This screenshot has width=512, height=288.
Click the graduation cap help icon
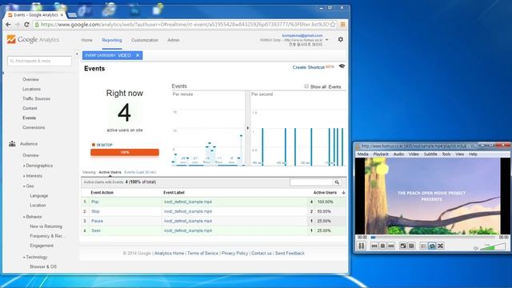342,66
